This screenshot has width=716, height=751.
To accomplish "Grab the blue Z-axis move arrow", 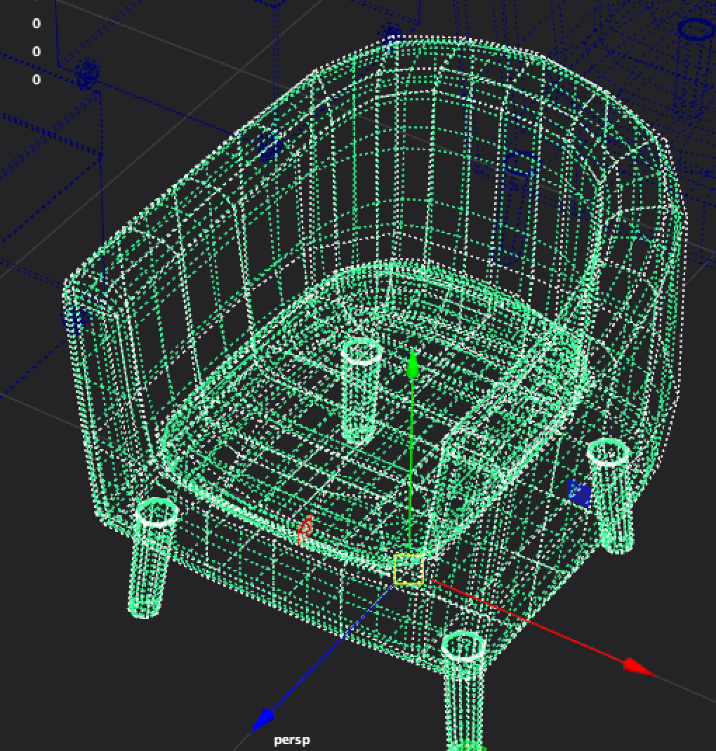I will tap(263, 720).
